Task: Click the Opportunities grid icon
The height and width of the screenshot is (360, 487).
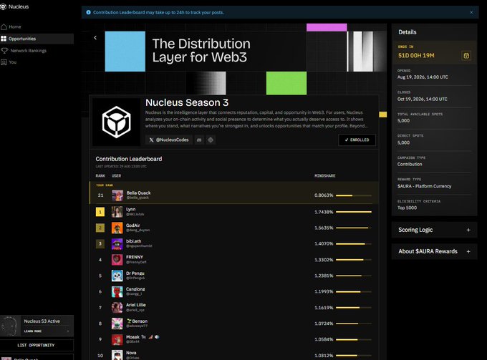Action: [x=4, y=39]
